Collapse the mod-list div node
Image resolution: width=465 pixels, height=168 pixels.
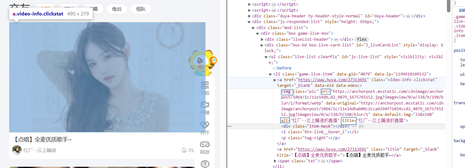253,28
